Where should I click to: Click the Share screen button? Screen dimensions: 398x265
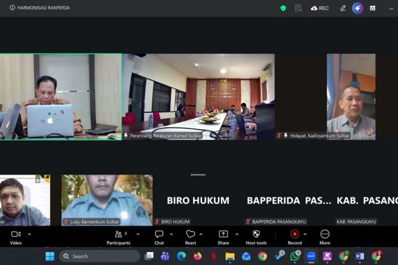[x=223, y=238]
